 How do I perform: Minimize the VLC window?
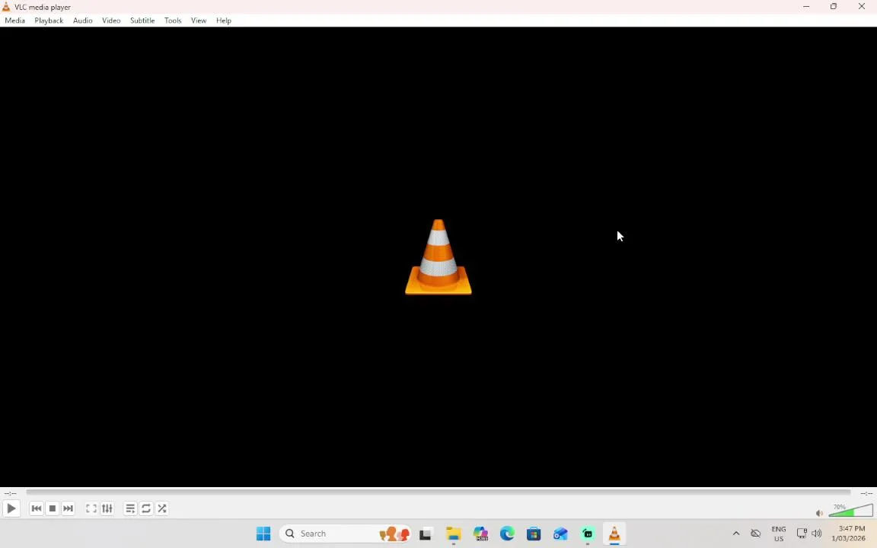click(x=806, y=7)
